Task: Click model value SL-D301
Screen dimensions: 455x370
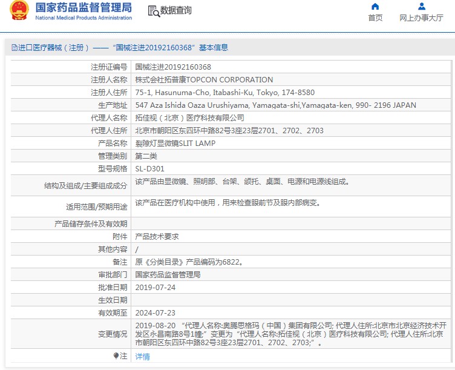Action: (x=149, y=169)
